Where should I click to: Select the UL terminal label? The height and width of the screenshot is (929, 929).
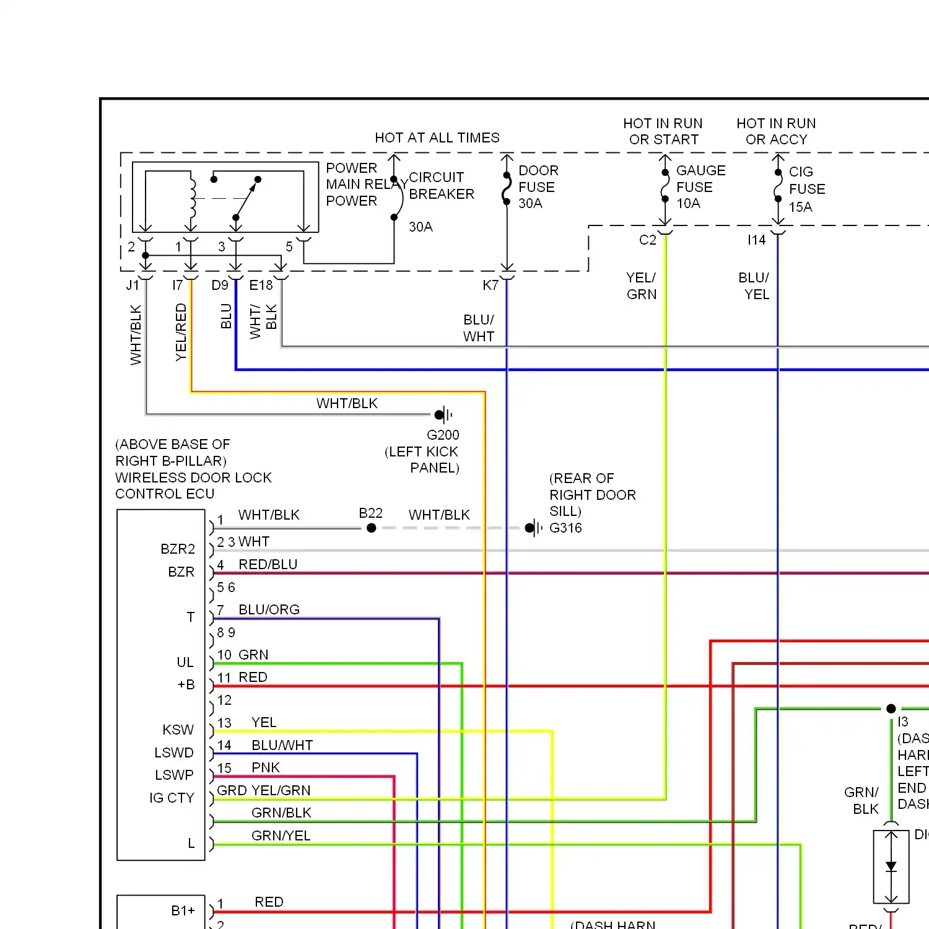185,663
